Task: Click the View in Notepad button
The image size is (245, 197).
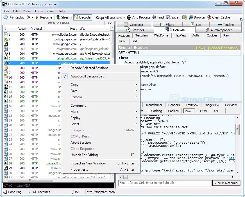Action: (226, 183)
